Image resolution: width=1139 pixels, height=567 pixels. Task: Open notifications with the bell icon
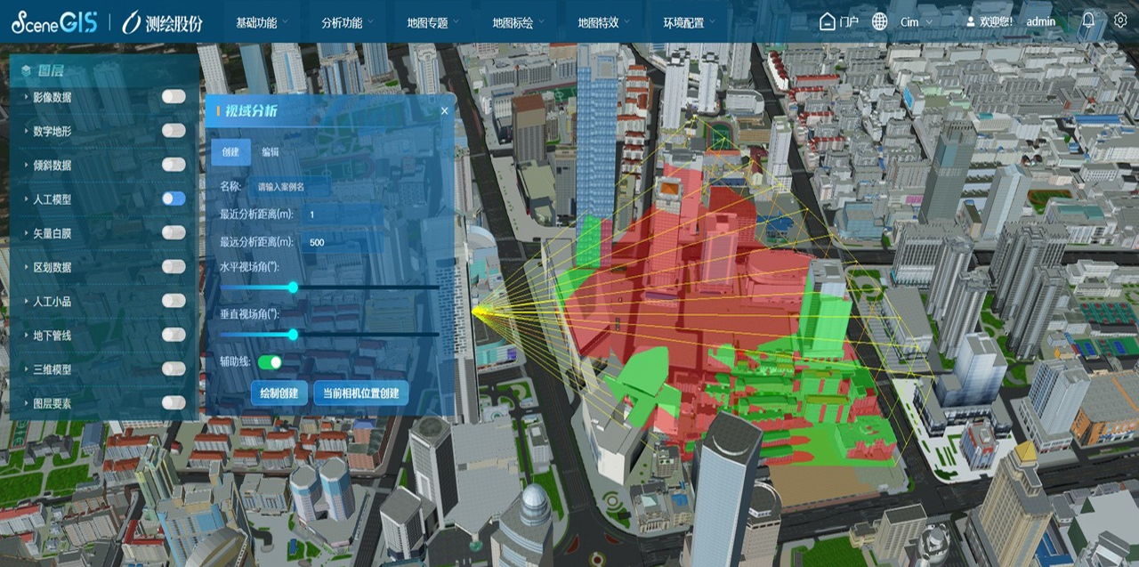click(1088, 20)
